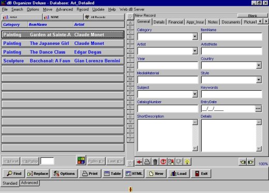Click the Options button in bottom toolbar
The height and width of the screenshot is (193, 269).
[x=64, y=173]
